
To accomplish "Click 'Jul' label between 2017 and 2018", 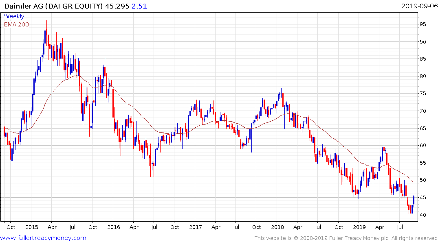I will click(236, 227).
